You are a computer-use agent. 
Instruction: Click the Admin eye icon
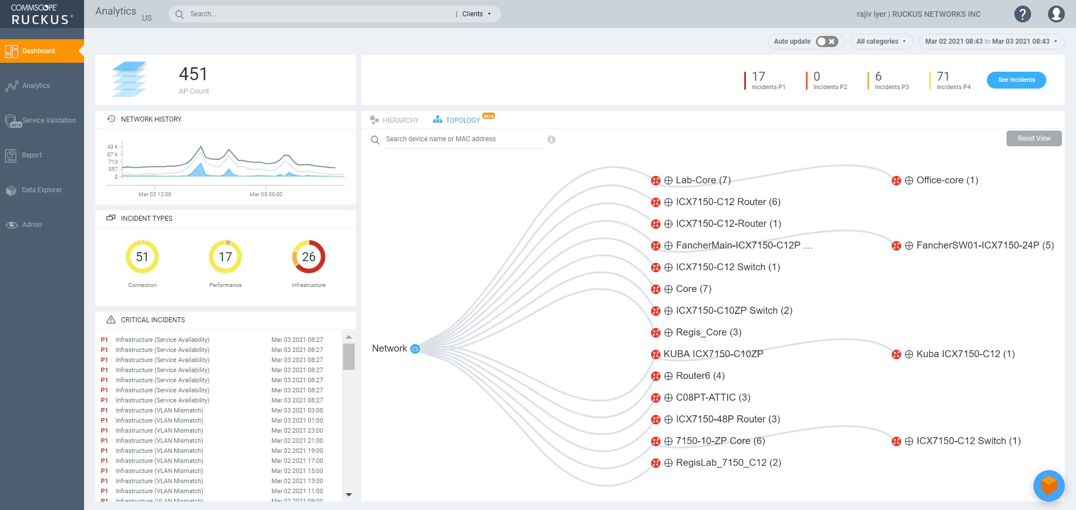tap(12, 225)
